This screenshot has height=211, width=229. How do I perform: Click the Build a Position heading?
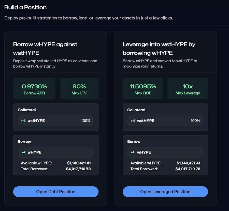click(x=25, y=7)
